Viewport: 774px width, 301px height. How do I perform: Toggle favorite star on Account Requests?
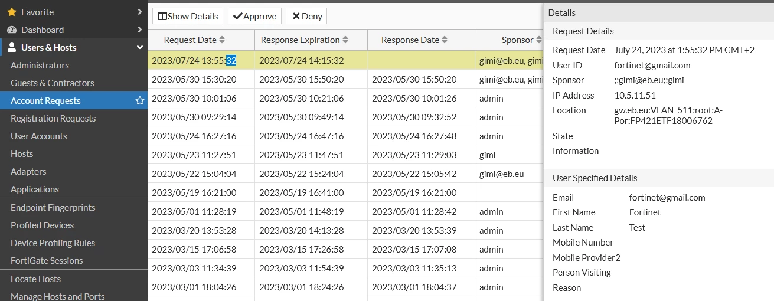click(140, 101)
